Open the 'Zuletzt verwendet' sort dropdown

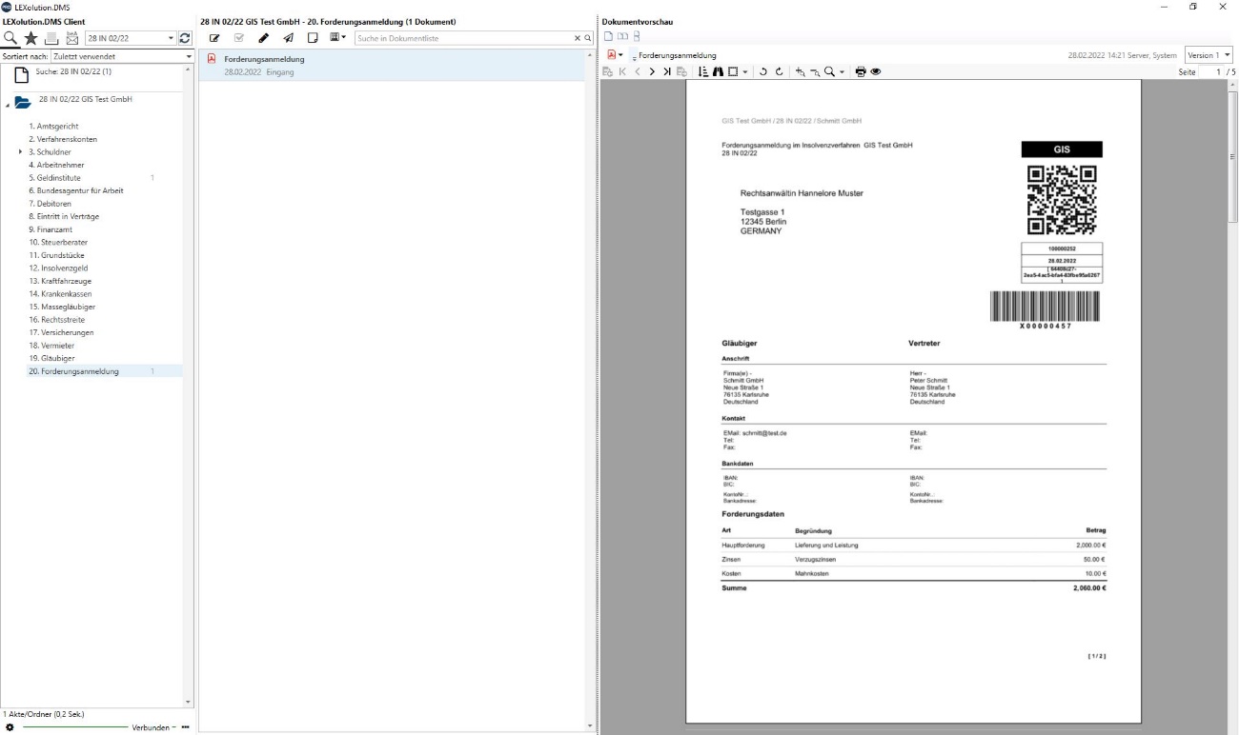122,56
